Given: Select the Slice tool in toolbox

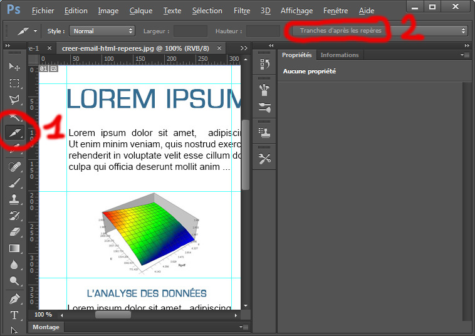Looking at the screenshot, I should pyautogui.click(x=14, y=133).
